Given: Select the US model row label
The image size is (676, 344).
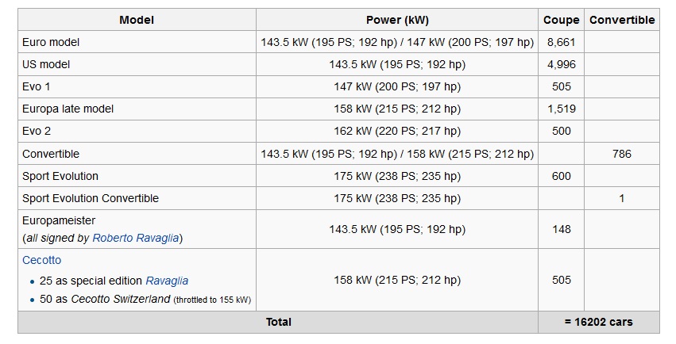Looking at the screenshot, I should click(48, 64).
